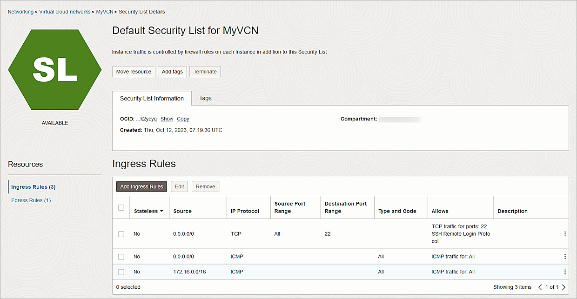
Task: Switch to the Tags tab
Action: coord(205,98)
